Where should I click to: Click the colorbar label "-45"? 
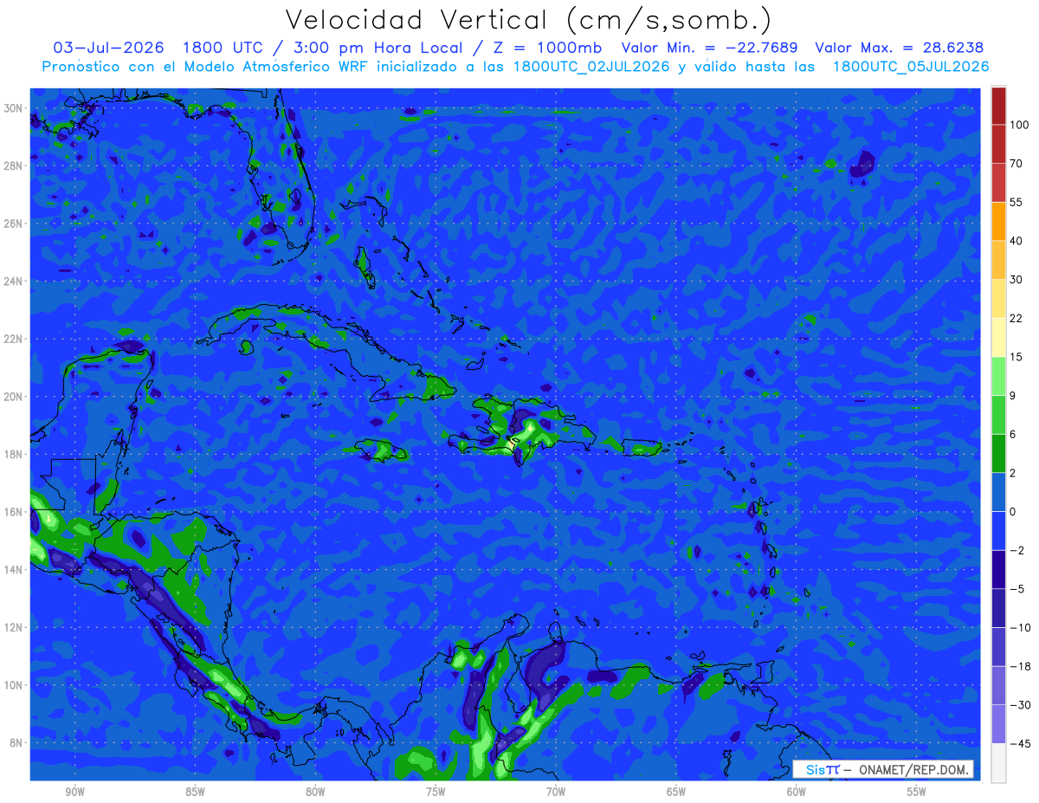coord(1019,743)
